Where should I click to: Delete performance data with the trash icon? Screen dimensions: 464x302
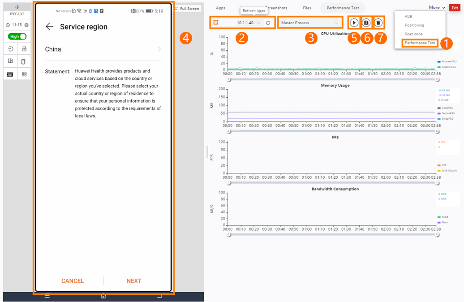pyautogui.click(x=378, y=23)
